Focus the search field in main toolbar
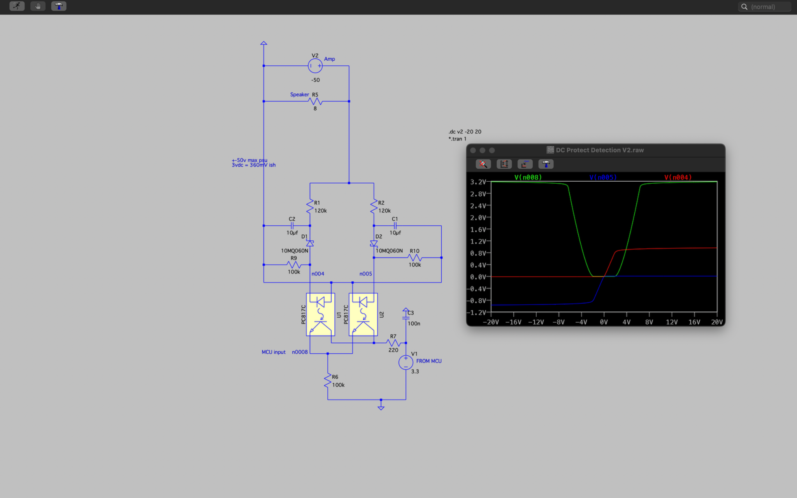 pyautogui.click(x=765, y=7)
